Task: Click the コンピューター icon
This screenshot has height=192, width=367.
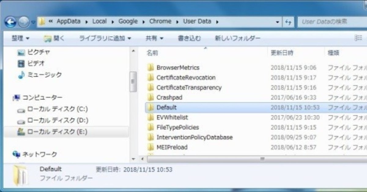Action: tap(16, 98)
